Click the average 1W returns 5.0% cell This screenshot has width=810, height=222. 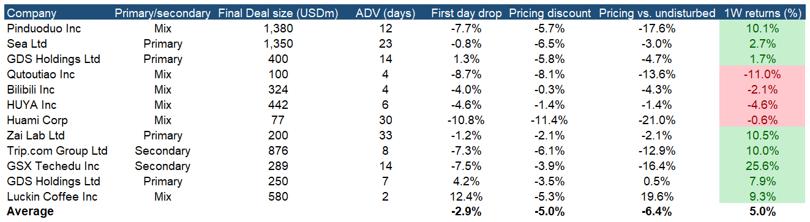coord(762,212)
